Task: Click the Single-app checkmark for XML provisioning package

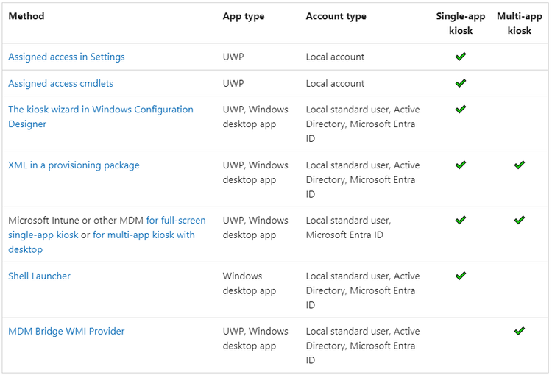Action: 461,165
